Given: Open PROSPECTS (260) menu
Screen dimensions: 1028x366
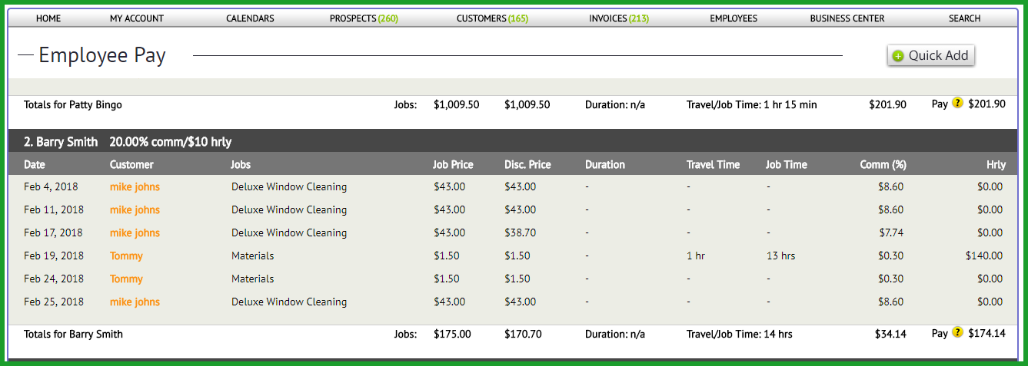Looking at the screenshot, I should (x=364, y=18).
